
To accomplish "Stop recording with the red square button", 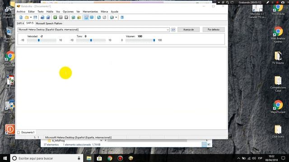I will pyautogui.click(x=277, y=2).
